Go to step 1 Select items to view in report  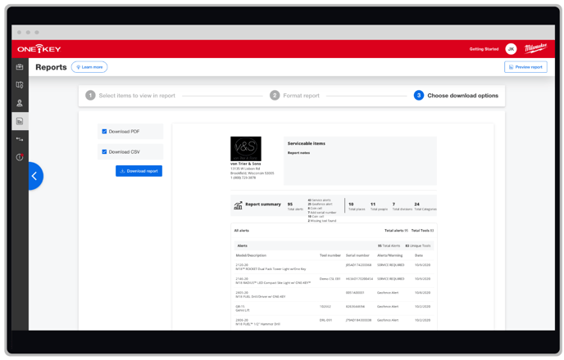(x=130, y=96)
